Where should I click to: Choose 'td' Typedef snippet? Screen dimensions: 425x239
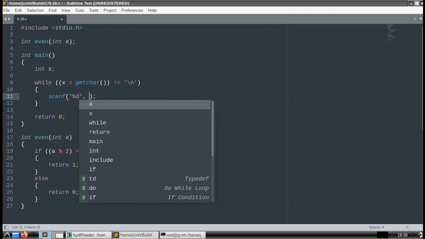click(145, 179)
